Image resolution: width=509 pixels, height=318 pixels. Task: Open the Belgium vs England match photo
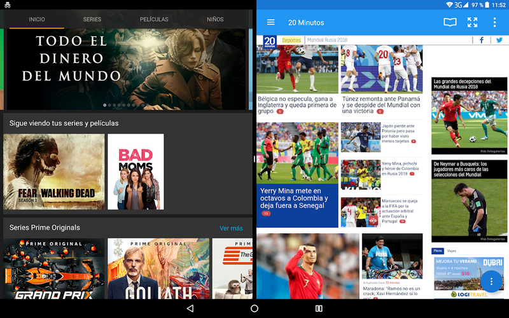coord(297,69)
